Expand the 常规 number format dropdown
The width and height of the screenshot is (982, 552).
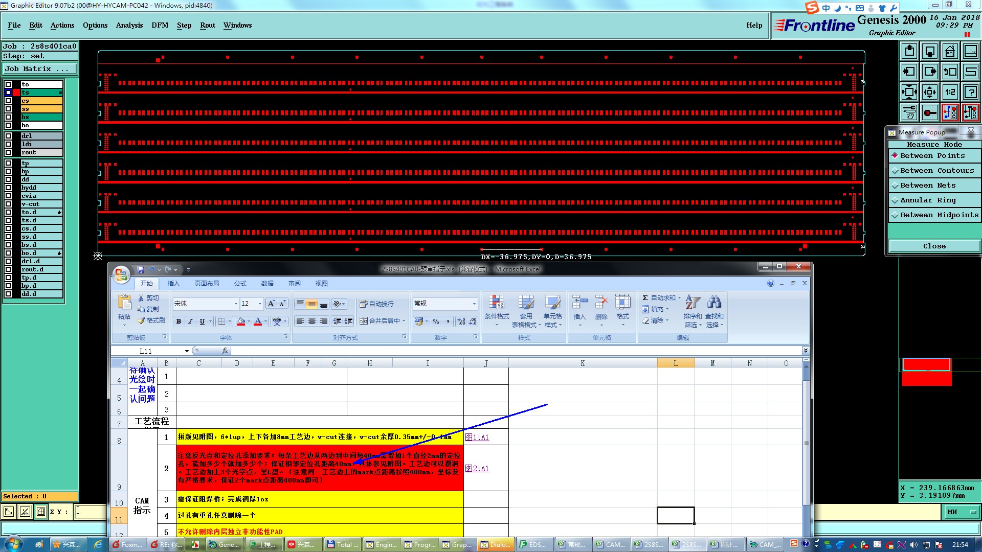pos(474,304)
